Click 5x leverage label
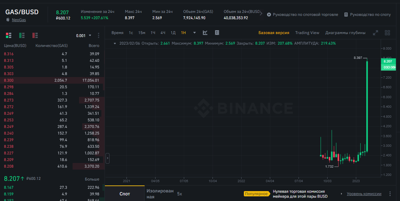400x201 pixels. [x=180, y=194]
